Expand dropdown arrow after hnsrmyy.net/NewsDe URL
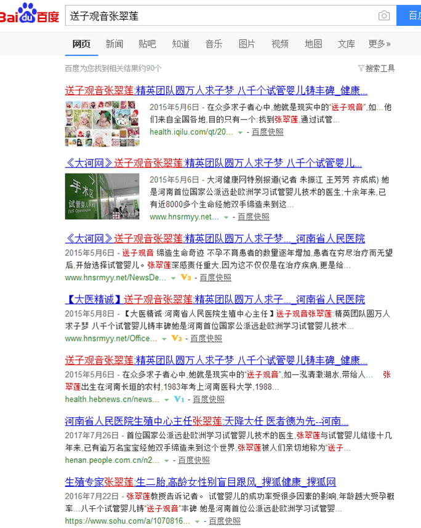This screenshot has height=528, width=421. coord(173,278)
